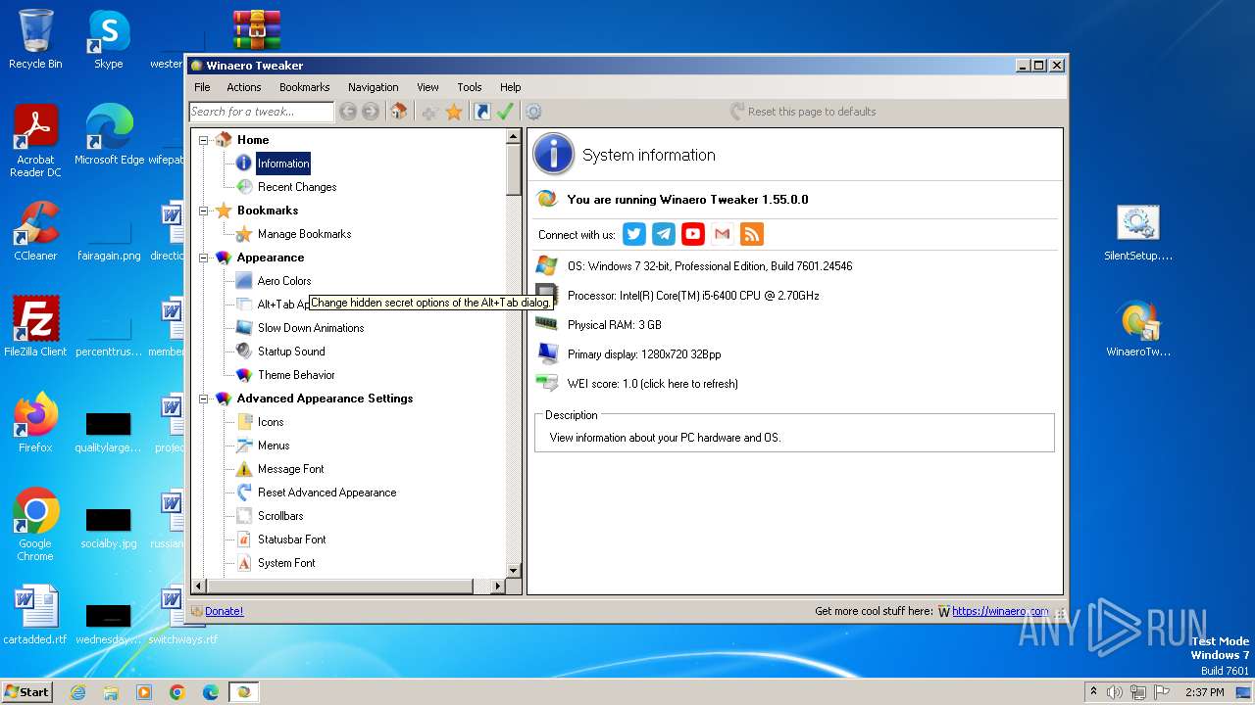Open the Gmail social icon
The width and height of the screenshot is (1255, 705).
pyautogui.click(x=723, y=234)
